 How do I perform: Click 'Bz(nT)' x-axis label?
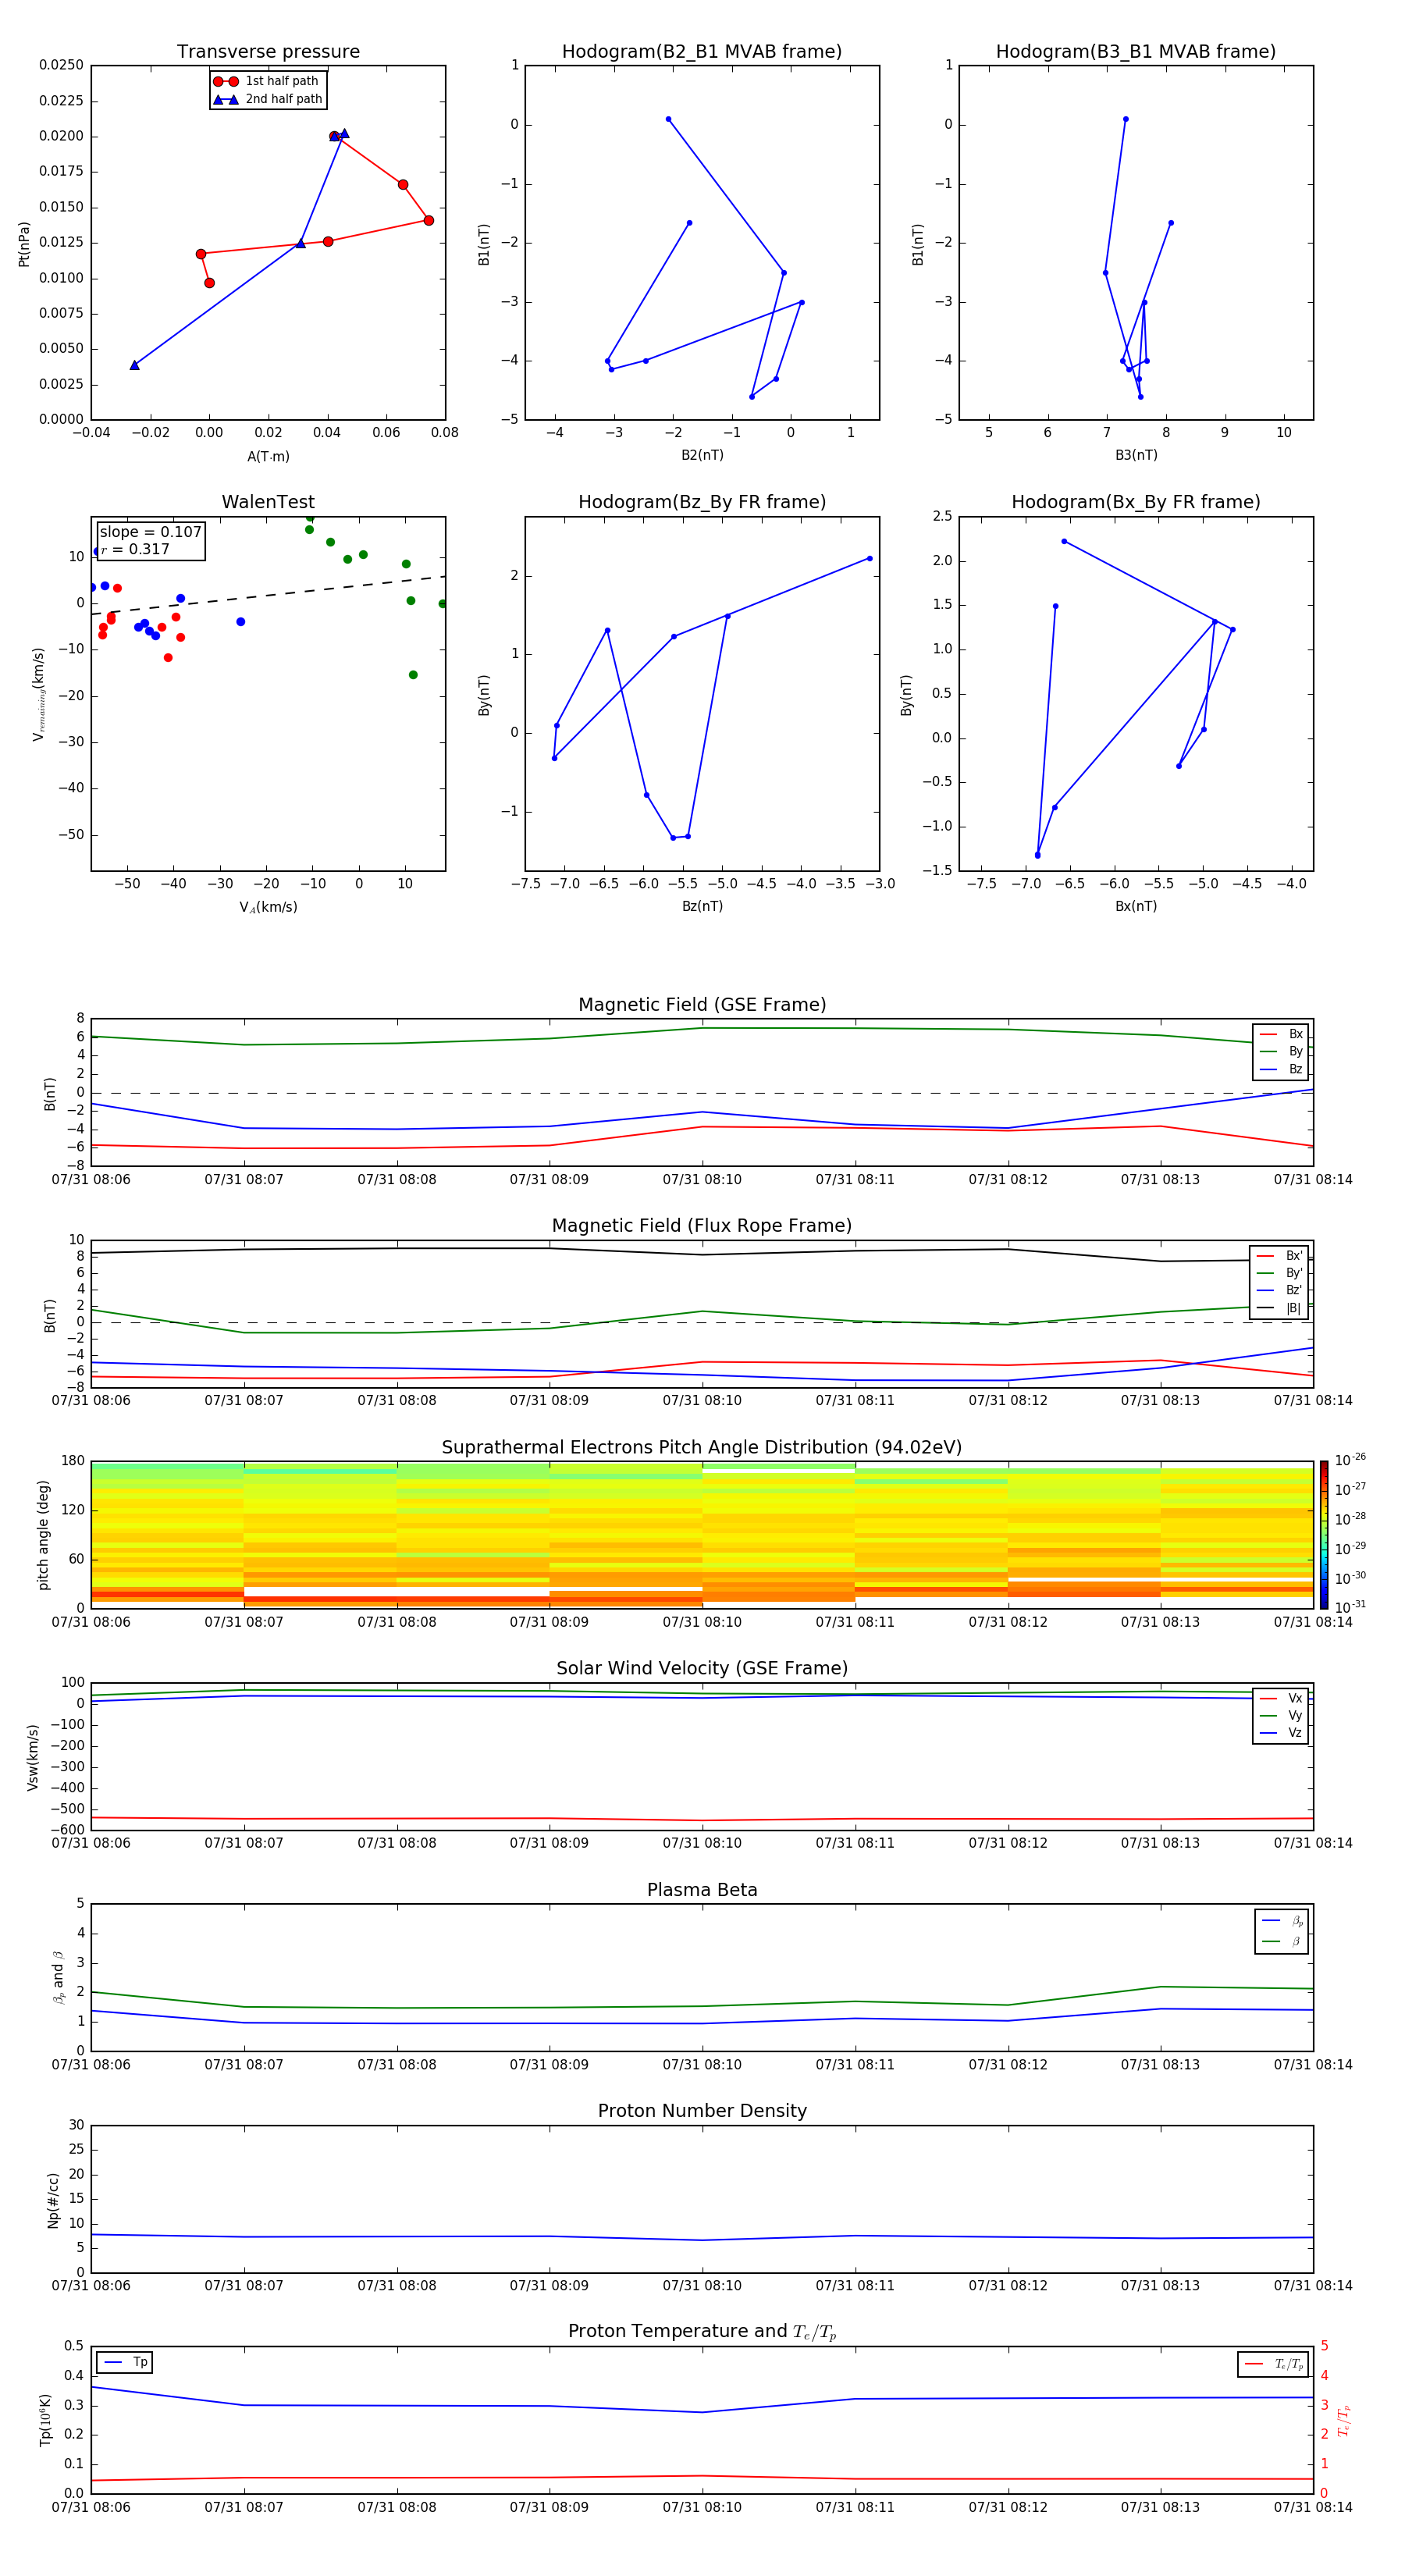tap(702, 906)
